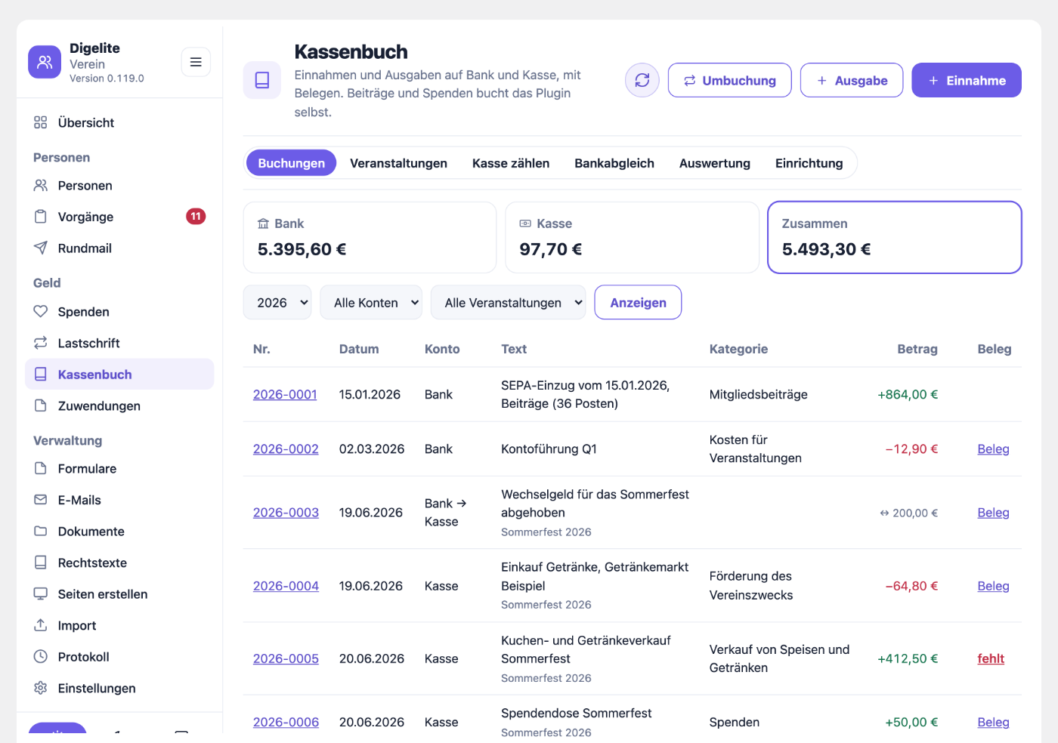Open Lastschrift in sidebar
1058x743 pixels.
tap(119, 343)
